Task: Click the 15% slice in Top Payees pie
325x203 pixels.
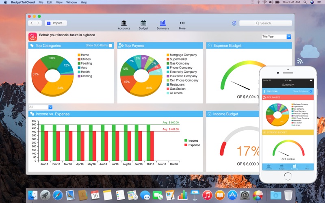Action: point(127,82)
